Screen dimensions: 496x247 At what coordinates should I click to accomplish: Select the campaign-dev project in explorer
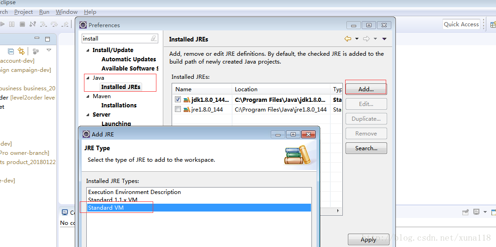click(25, 70)
